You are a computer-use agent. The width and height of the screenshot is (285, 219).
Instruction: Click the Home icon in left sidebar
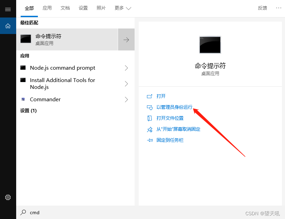pyautogui.click(x=8, y=25)
